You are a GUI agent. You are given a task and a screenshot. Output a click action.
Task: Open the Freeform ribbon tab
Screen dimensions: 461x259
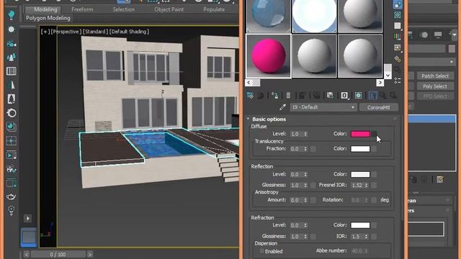pos(82,9)
